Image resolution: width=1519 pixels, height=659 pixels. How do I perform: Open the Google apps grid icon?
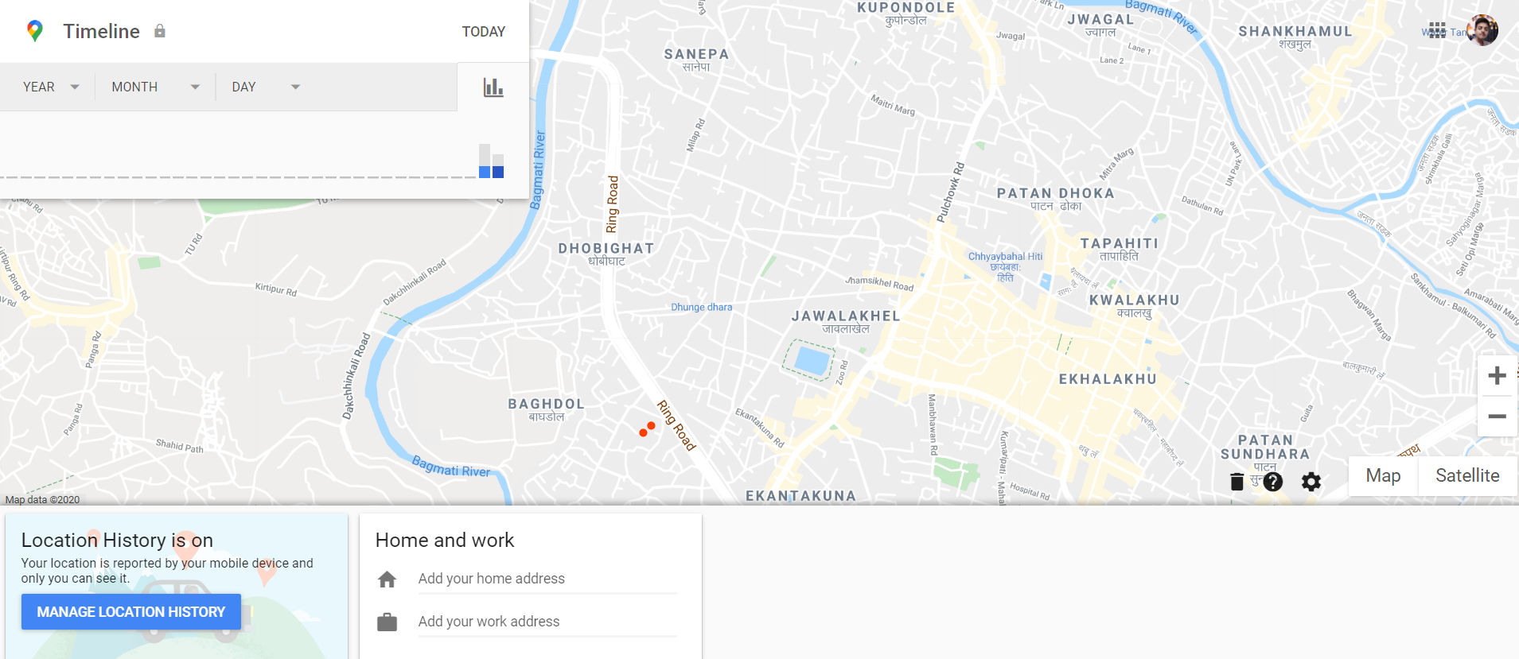tap(1437, 30)
